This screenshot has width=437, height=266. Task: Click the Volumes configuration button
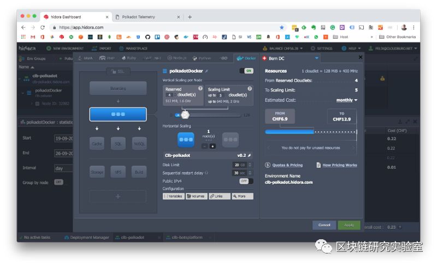(x=197, y=196)
